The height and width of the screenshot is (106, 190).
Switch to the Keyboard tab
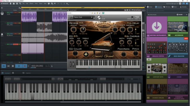(6, 73)
